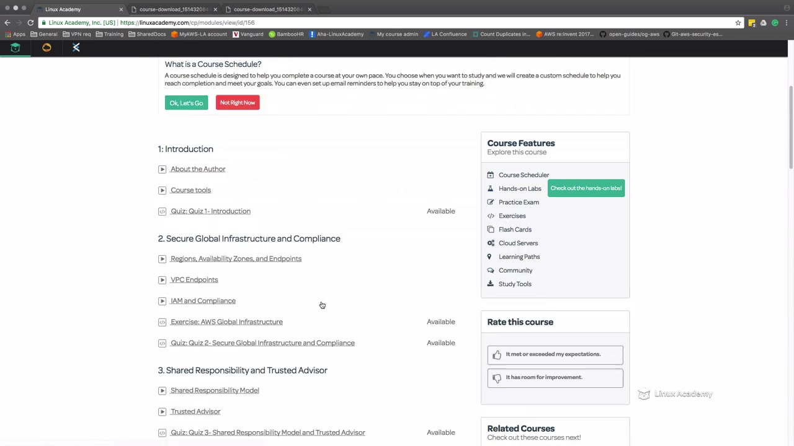
Task: Rate: It has room for improvement
Action: point(555,378)
